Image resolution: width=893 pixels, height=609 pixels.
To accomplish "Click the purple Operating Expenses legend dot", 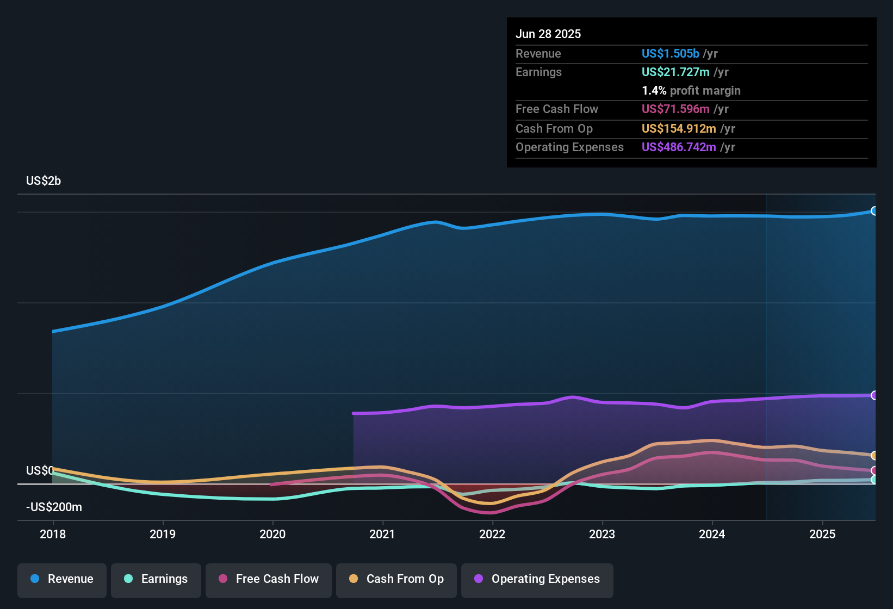I will tap(478, 579).
